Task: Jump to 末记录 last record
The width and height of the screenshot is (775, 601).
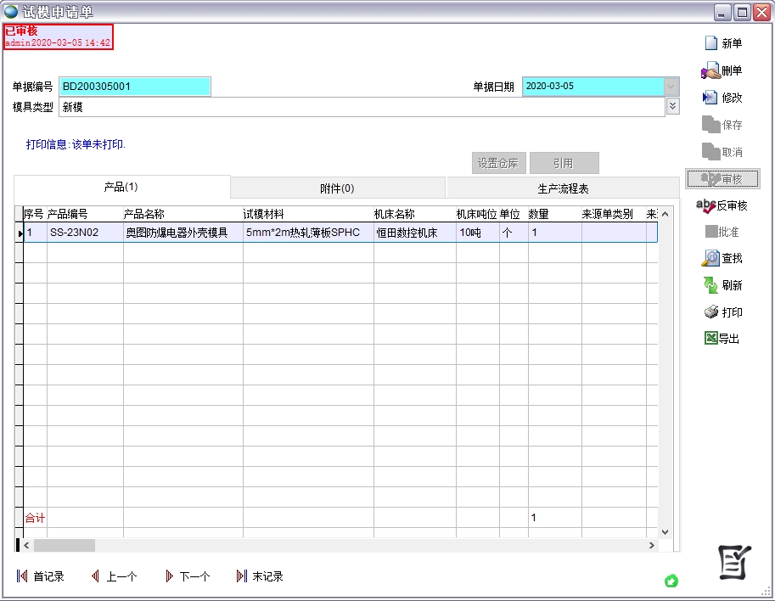Action: (x=260, y=576)
